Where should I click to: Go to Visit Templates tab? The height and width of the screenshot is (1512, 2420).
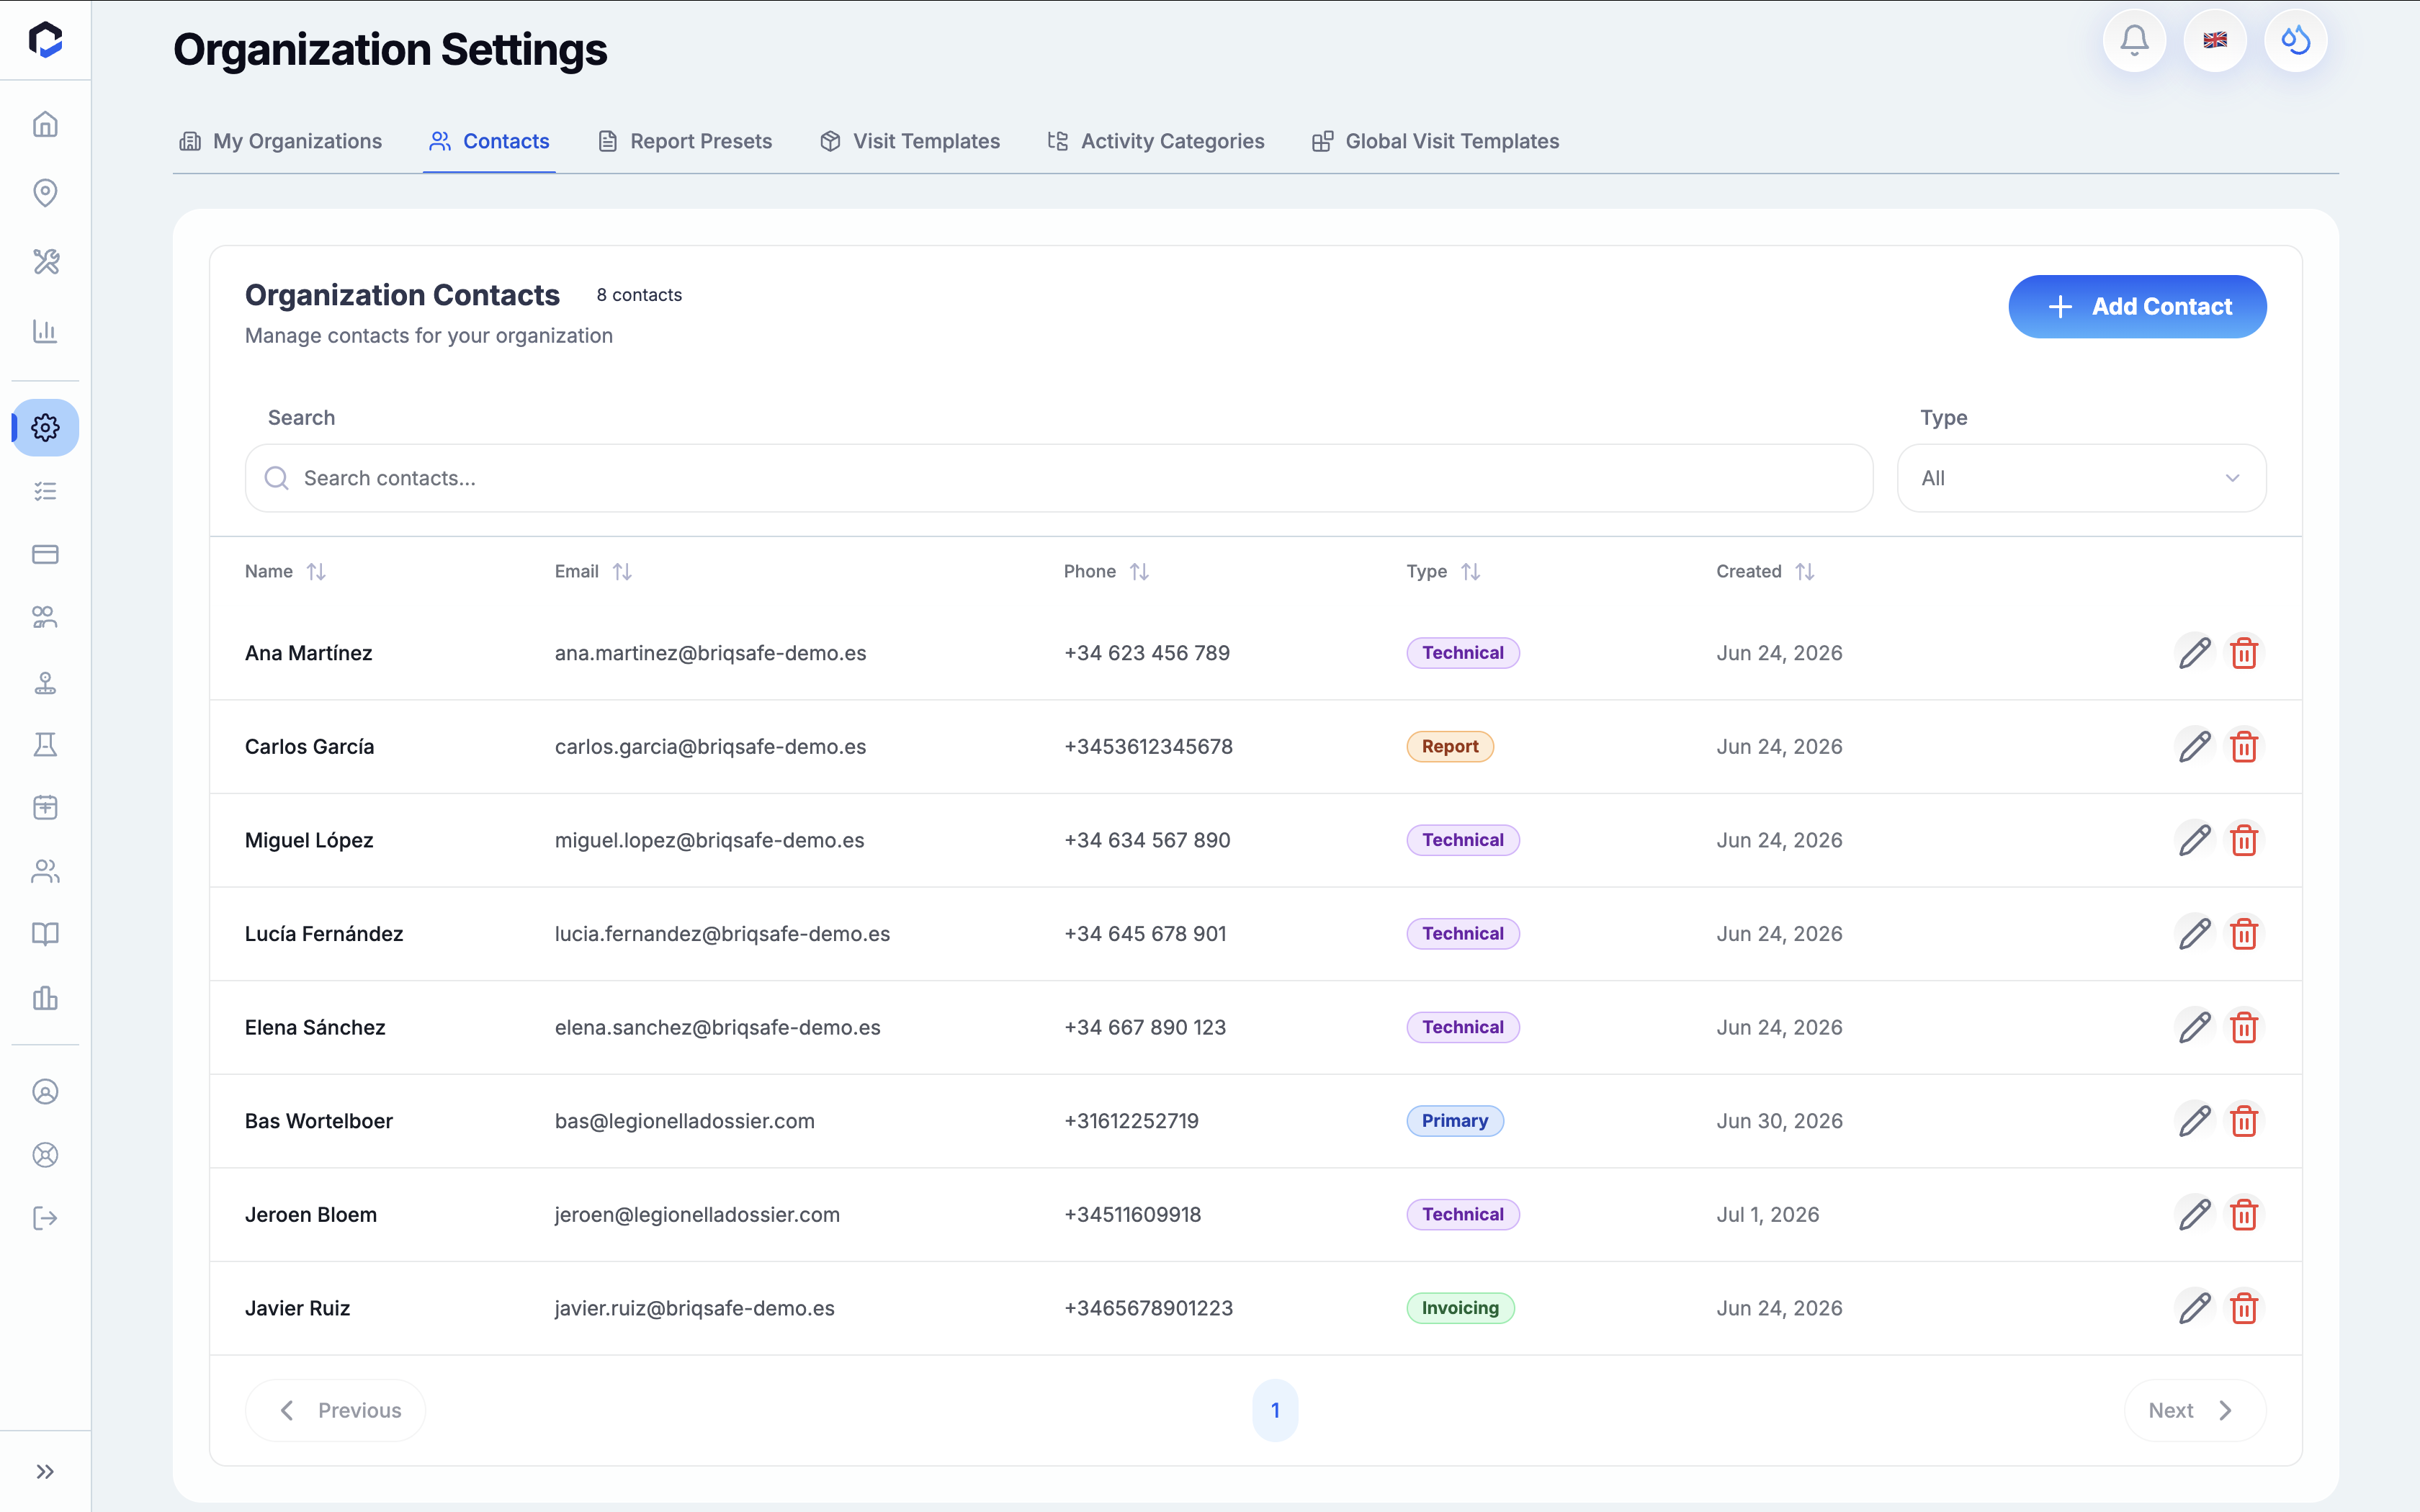(x=910, y=141)
